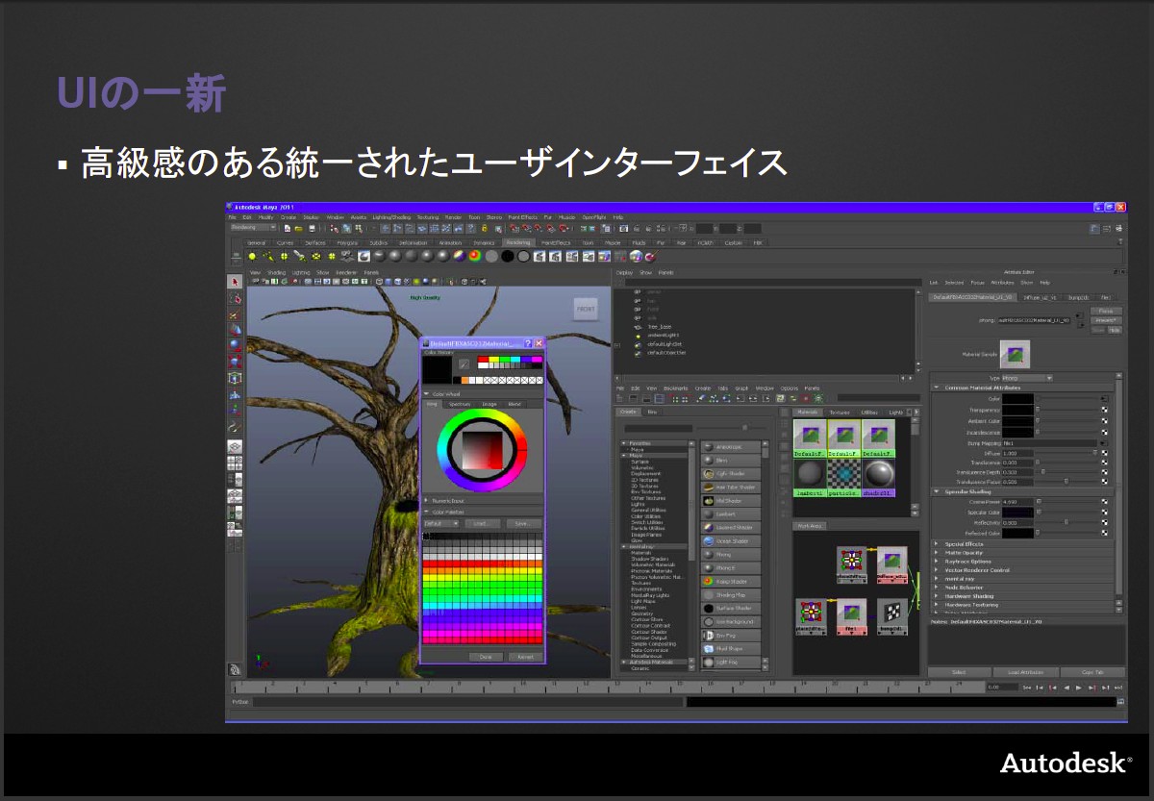The width and height of the screenshot is (1154, 801).
Task: Click the map button next to Reflectivity
Action: pos(1105,523)
